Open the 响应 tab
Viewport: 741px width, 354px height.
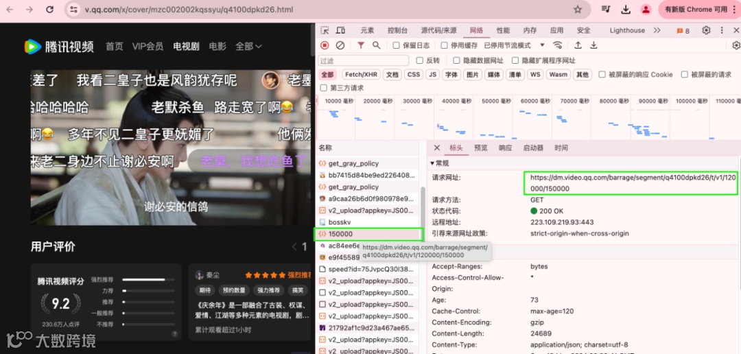[505, 148]
